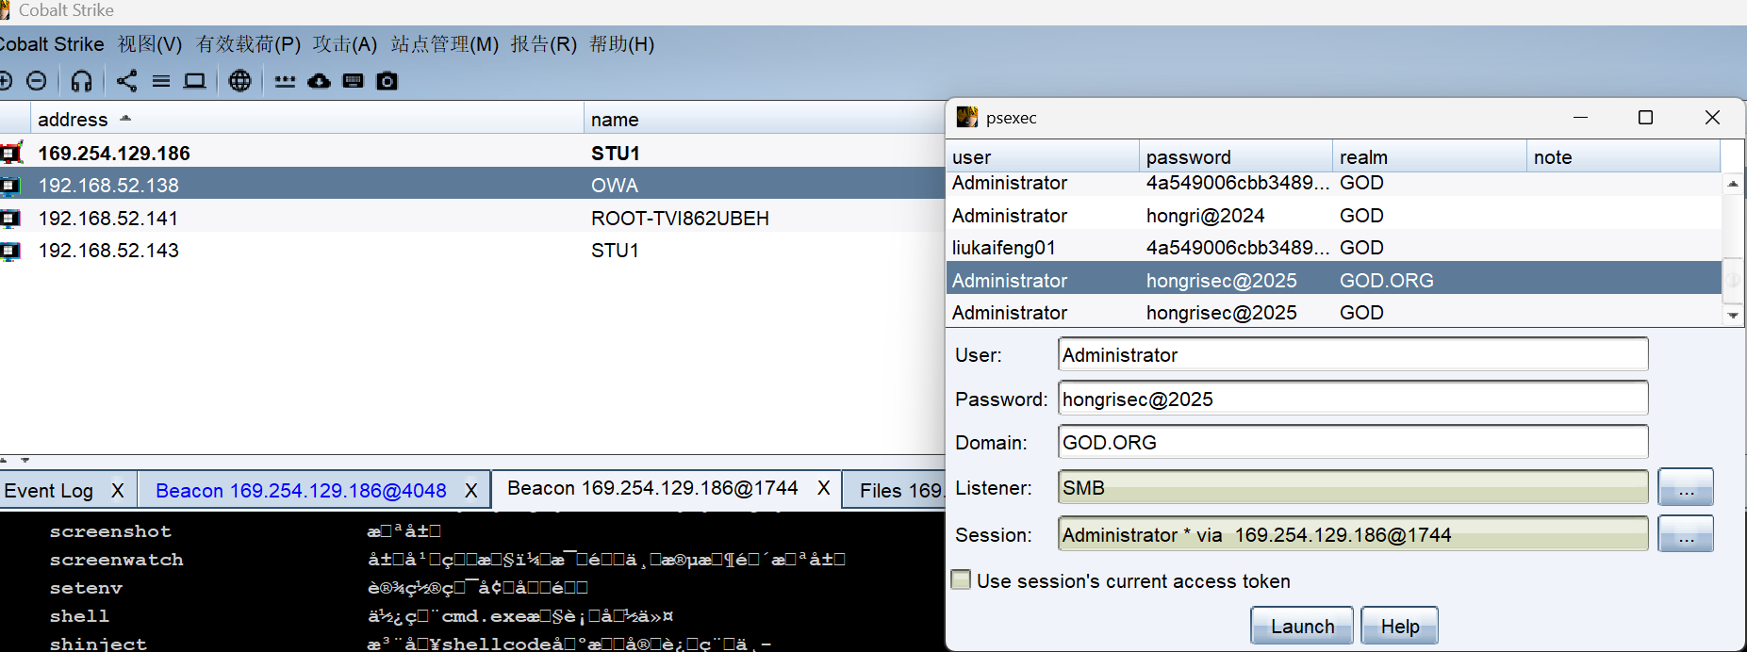Viewport: 1747px width, 652px height.
Task: Open the 报告(R) menu
Action: [544, 44]
